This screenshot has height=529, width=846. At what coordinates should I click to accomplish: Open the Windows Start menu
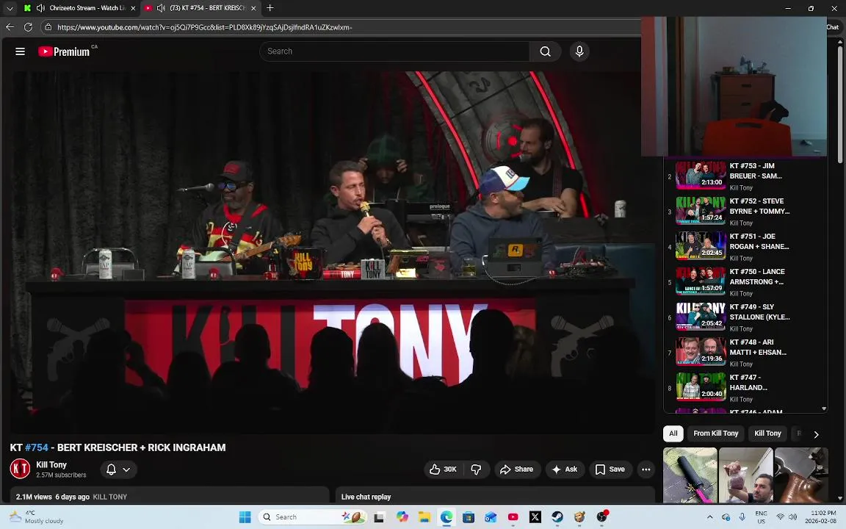[245, 517]
